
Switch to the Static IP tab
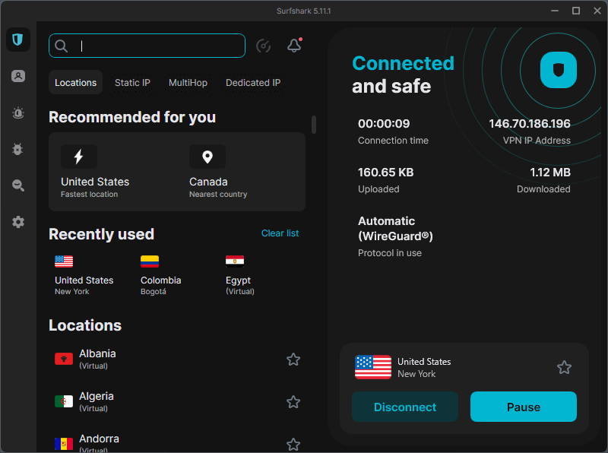coord(132,83)
